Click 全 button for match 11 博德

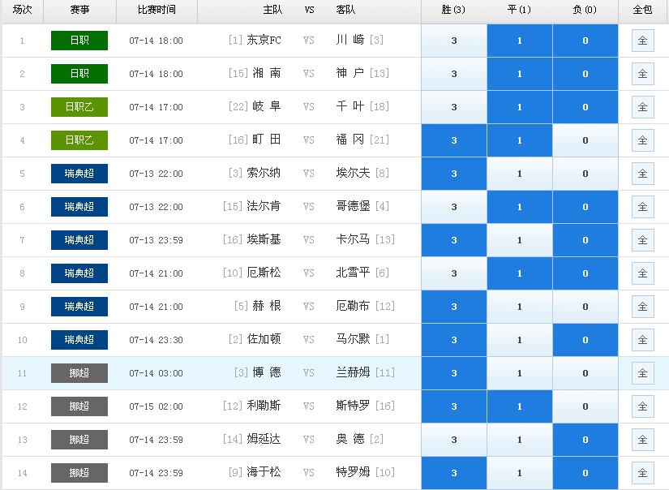642,373
